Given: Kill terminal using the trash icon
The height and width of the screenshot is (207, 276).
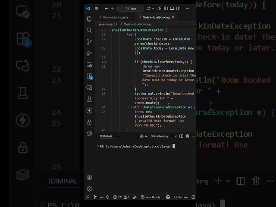Looking at the screenshot, I should click(188, 136).
